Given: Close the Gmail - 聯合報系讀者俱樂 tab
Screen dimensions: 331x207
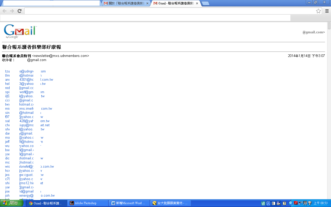Looking at the screenshot, I should coord(197,3).
